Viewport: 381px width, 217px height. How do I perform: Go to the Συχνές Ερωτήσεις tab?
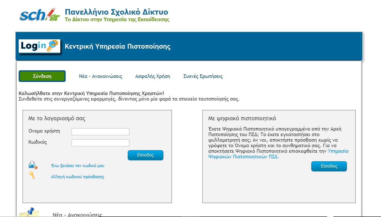tap(203, 76)
